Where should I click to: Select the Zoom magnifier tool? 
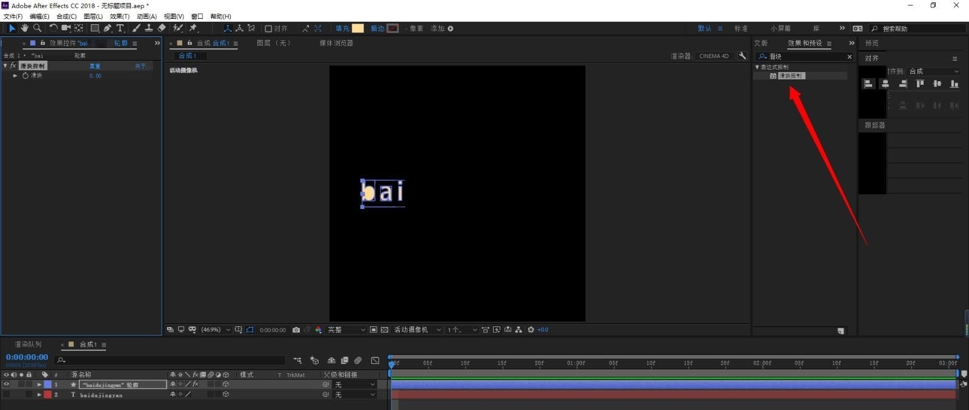coord(38,28)
